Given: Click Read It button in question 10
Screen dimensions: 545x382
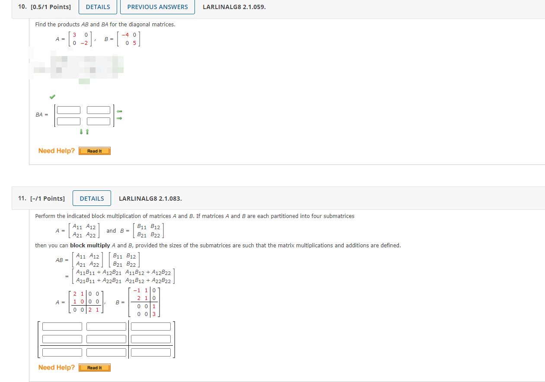Looking at the screenshot, I should [x=95, y=151].
